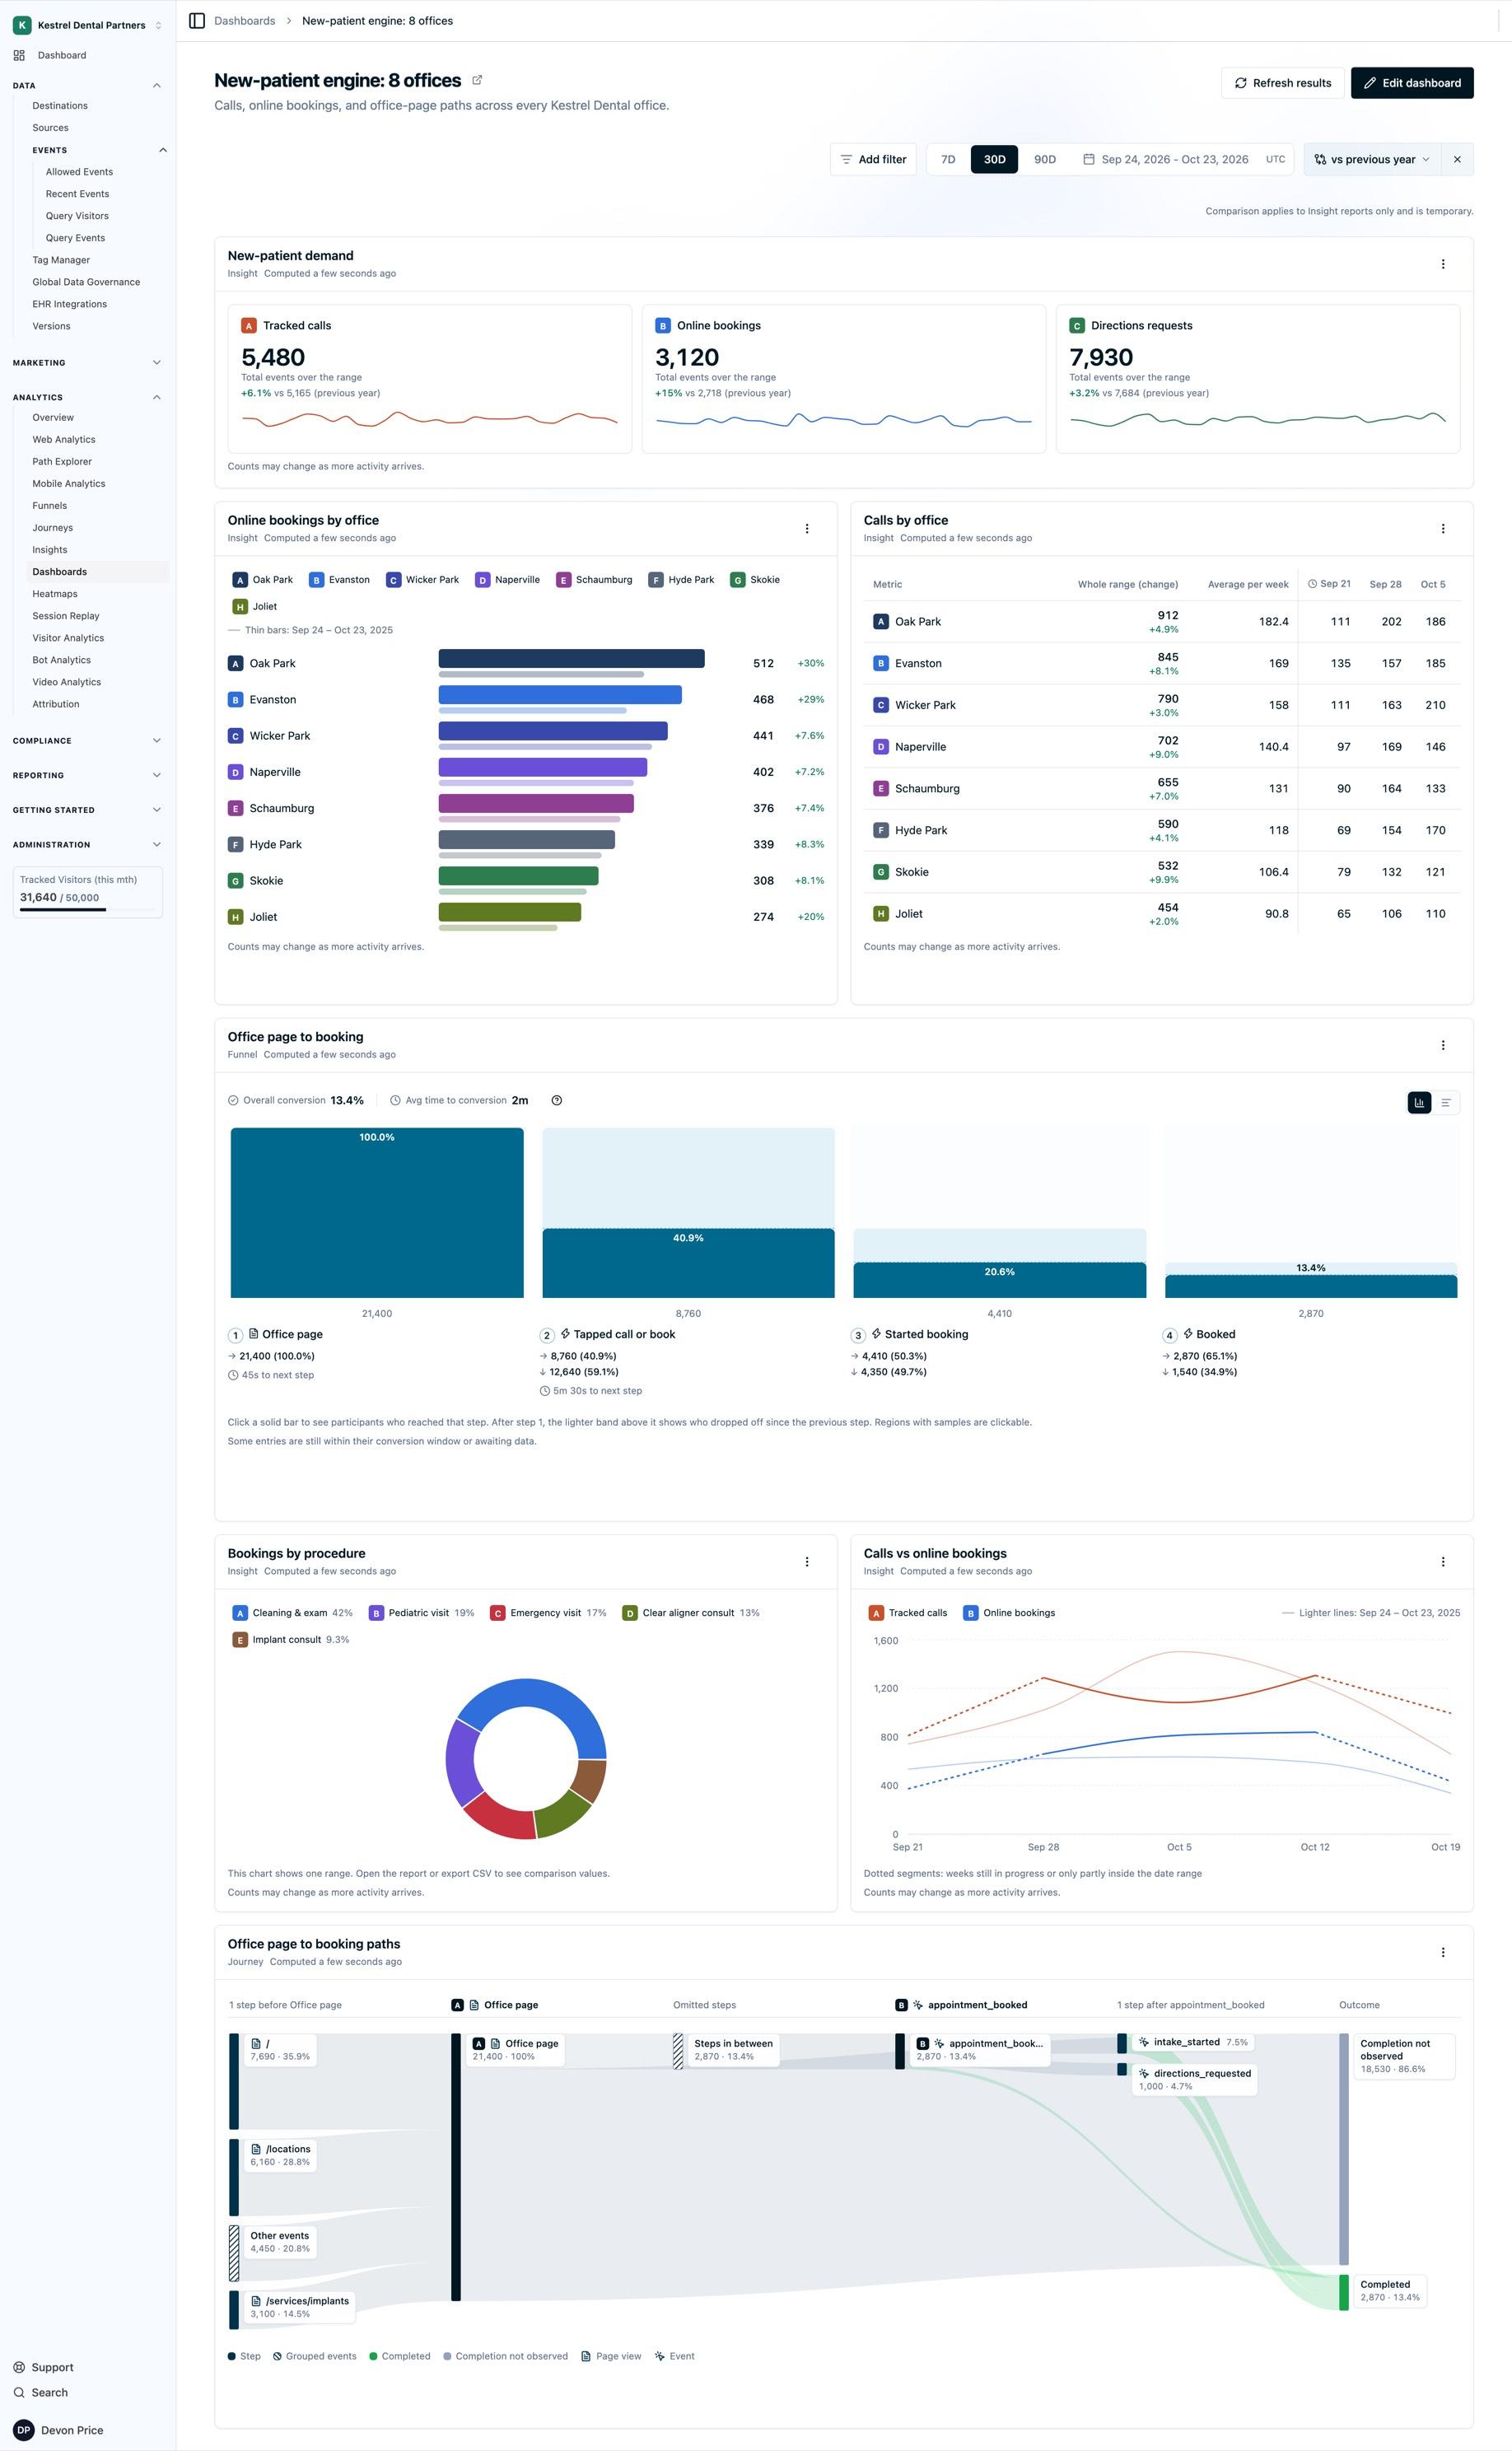Screen dimensions: 1512x2451
Task: Open the date range picker Sep 24 - Oct 23
Action: pos(1166,159)
